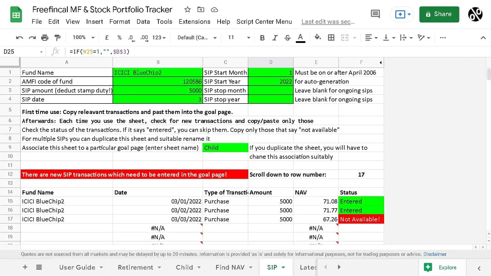Open text wrapping options
The width and height of the screenshot is (491, 276).
[406, 38]
